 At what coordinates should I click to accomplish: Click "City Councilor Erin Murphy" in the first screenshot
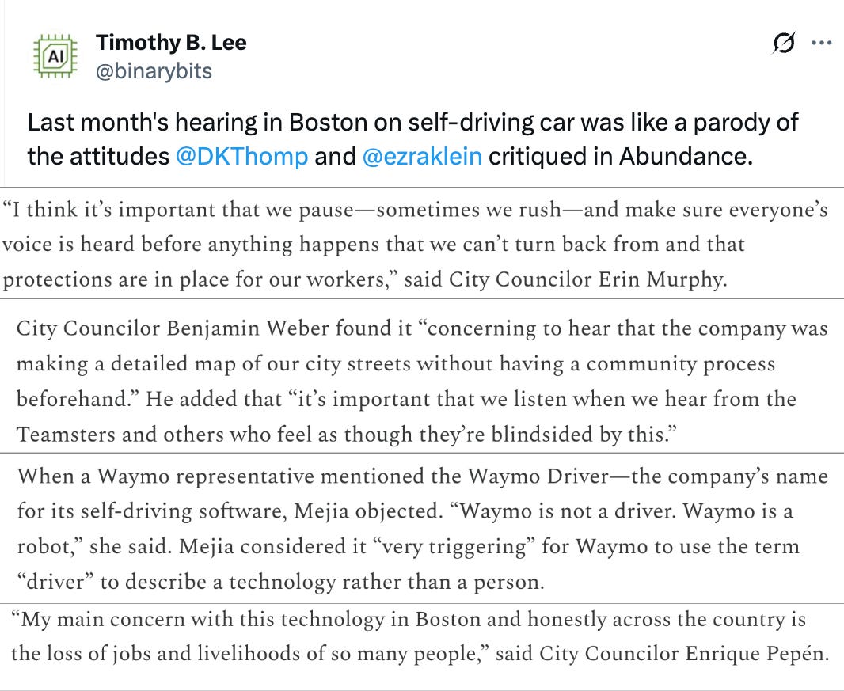(x=587, y=279)
